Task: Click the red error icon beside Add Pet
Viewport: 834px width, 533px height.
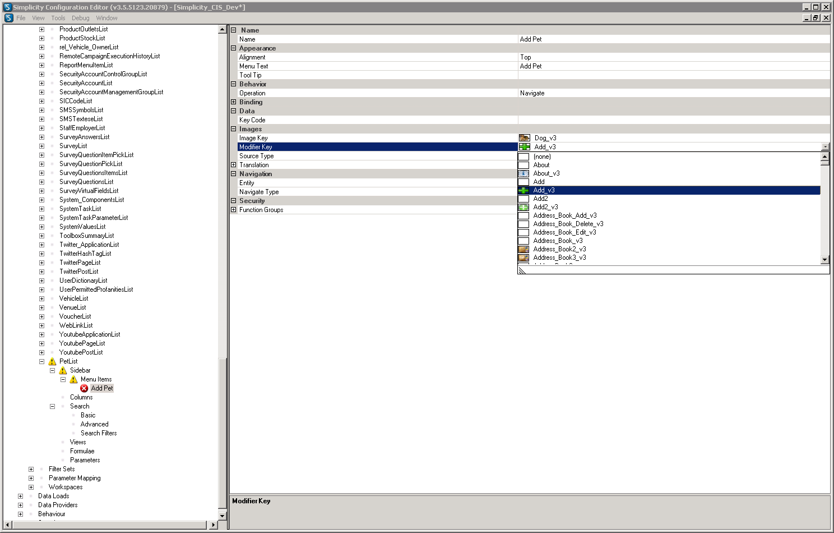Action: click(x=84, y=388)
